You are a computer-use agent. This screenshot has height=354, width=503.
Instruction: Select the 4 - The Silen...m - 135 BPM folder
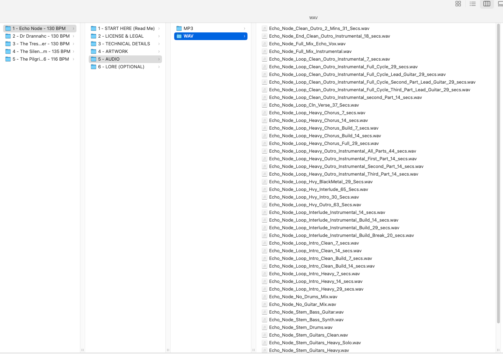coord(42,52)
